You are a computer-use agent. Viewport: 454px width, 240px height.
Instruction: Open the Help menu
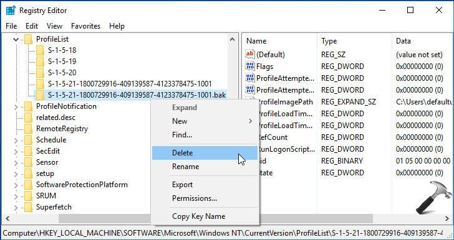(117, 26)
